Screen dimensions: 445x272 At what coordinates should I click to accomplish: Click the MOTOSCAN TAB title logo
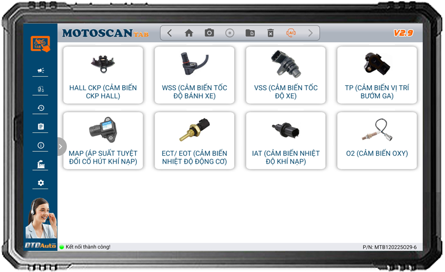click(x=105, y=33)
